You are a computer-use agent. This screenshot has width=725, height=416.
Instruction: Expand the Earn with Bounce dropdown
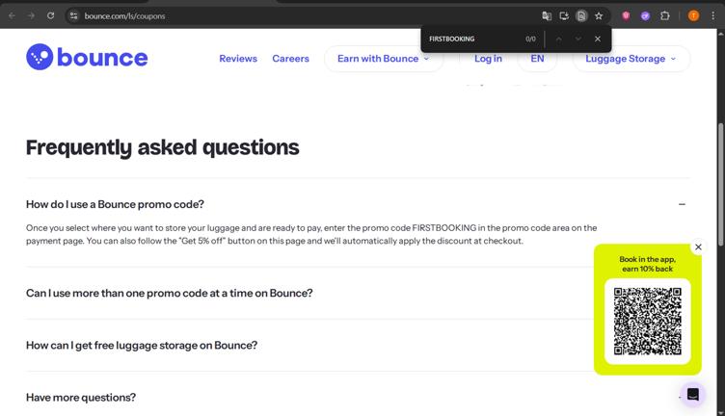click(384, 59)
